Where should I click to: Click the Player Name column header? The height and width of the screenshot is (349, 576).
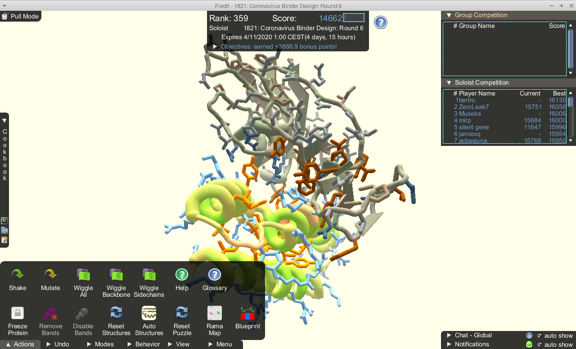(477, 93)
